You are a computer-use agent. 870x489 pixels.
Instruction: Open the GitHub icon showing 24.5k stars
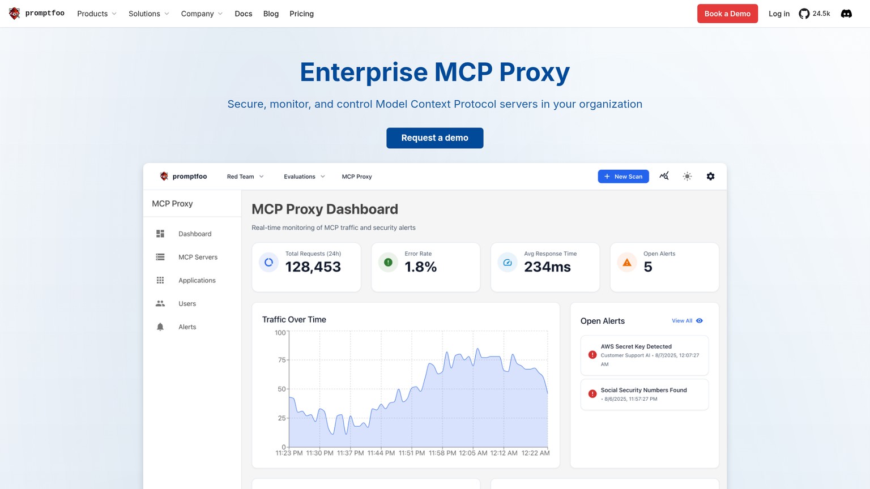814,14
